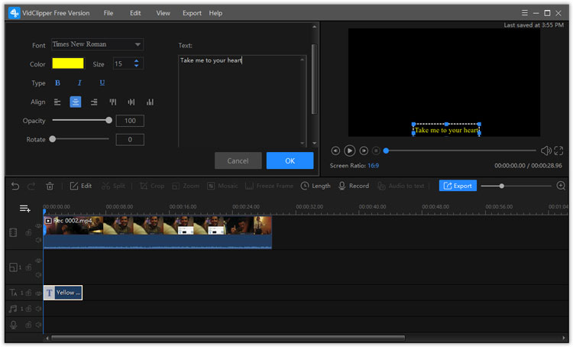Click the text track TA icon
573x347 pixels.
tap(13, 293)
